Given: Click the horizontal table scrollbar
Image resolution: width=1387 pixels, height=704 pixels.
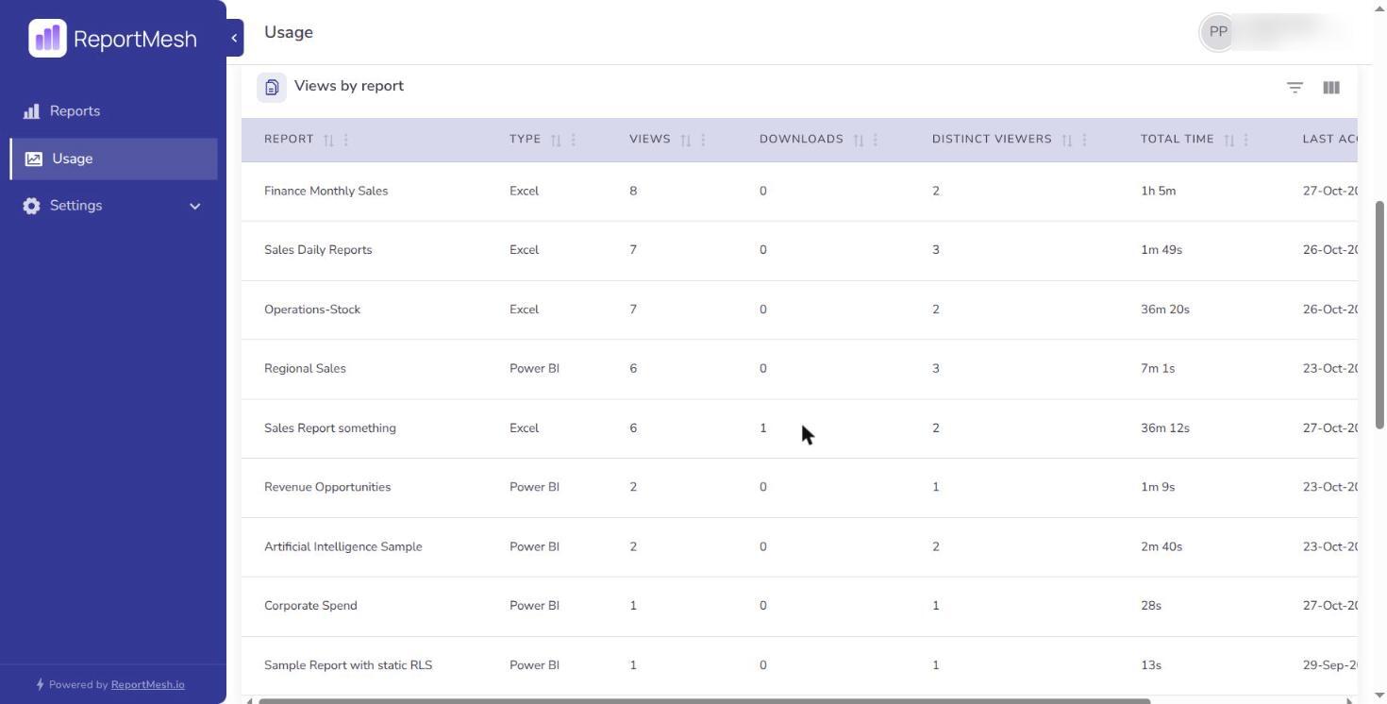Looking at the screenshot, I should click(704, 701).
